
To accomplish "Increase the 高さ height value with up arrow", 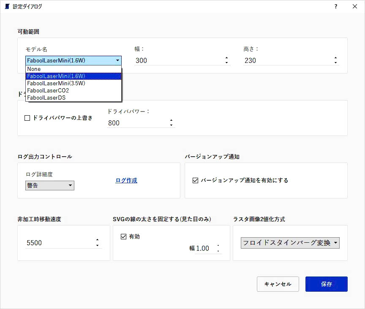I will pyautogui.click(x=336, y=58).
